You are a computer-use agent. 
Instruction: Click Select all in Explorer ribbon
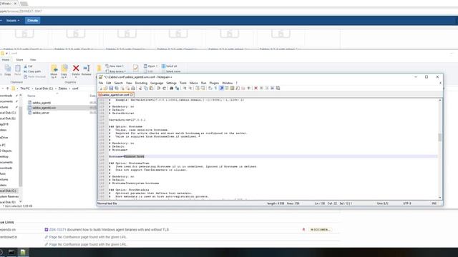pyautogui.click(x=169, y=66)
